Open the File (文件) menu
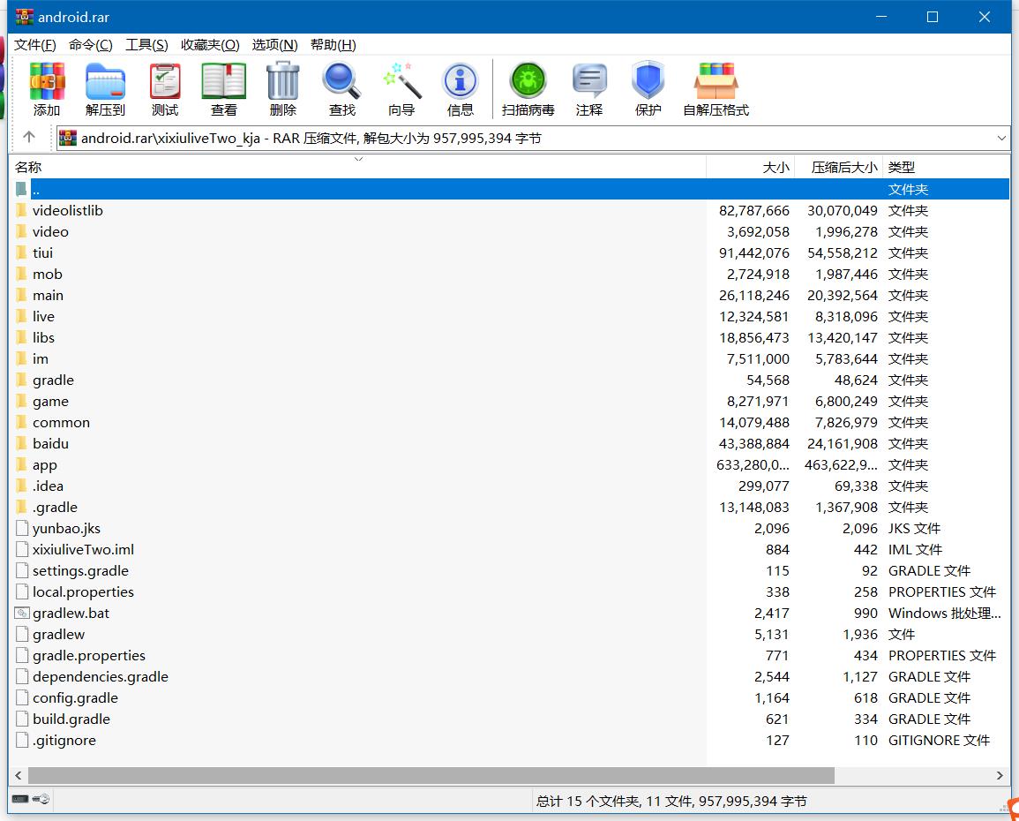1019x821 pixels. pyautogui.click(x=35, y=45)
